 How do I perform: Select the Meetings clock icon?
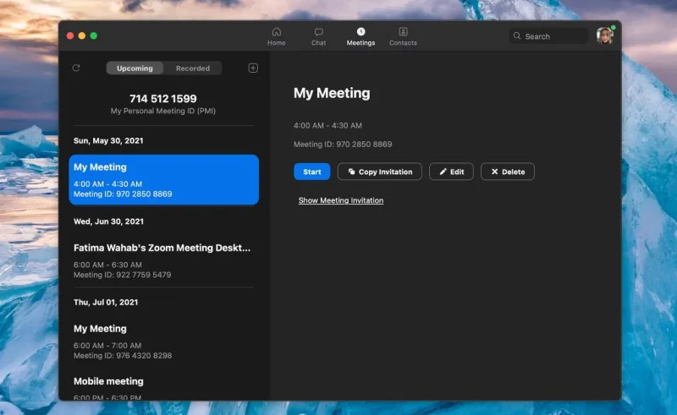[361, 31]
